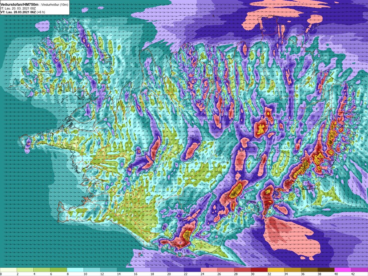Image resolution: width=368 pixels, height=276 pixels.
Task: Click the legend scale number 42
Action: click(353, 274)
